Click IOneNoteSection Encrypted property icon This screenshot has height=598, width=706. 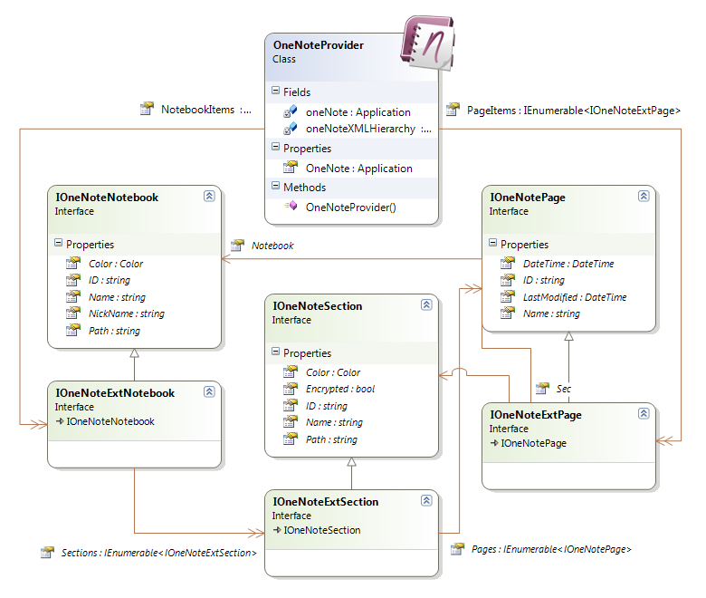coord(290,388)
